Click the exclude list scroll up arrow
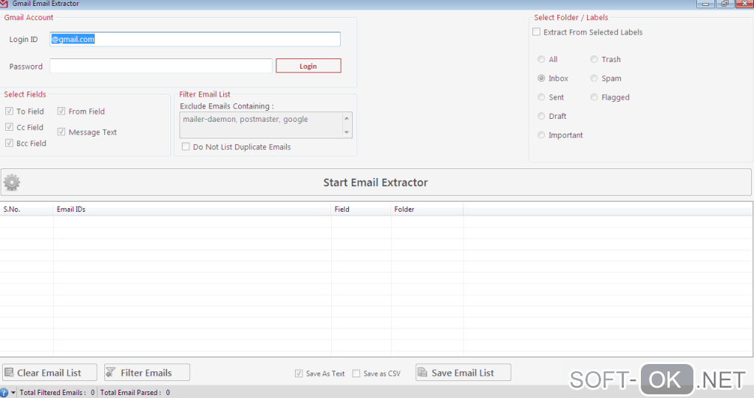The image size is (754, 398). point(347,118)
